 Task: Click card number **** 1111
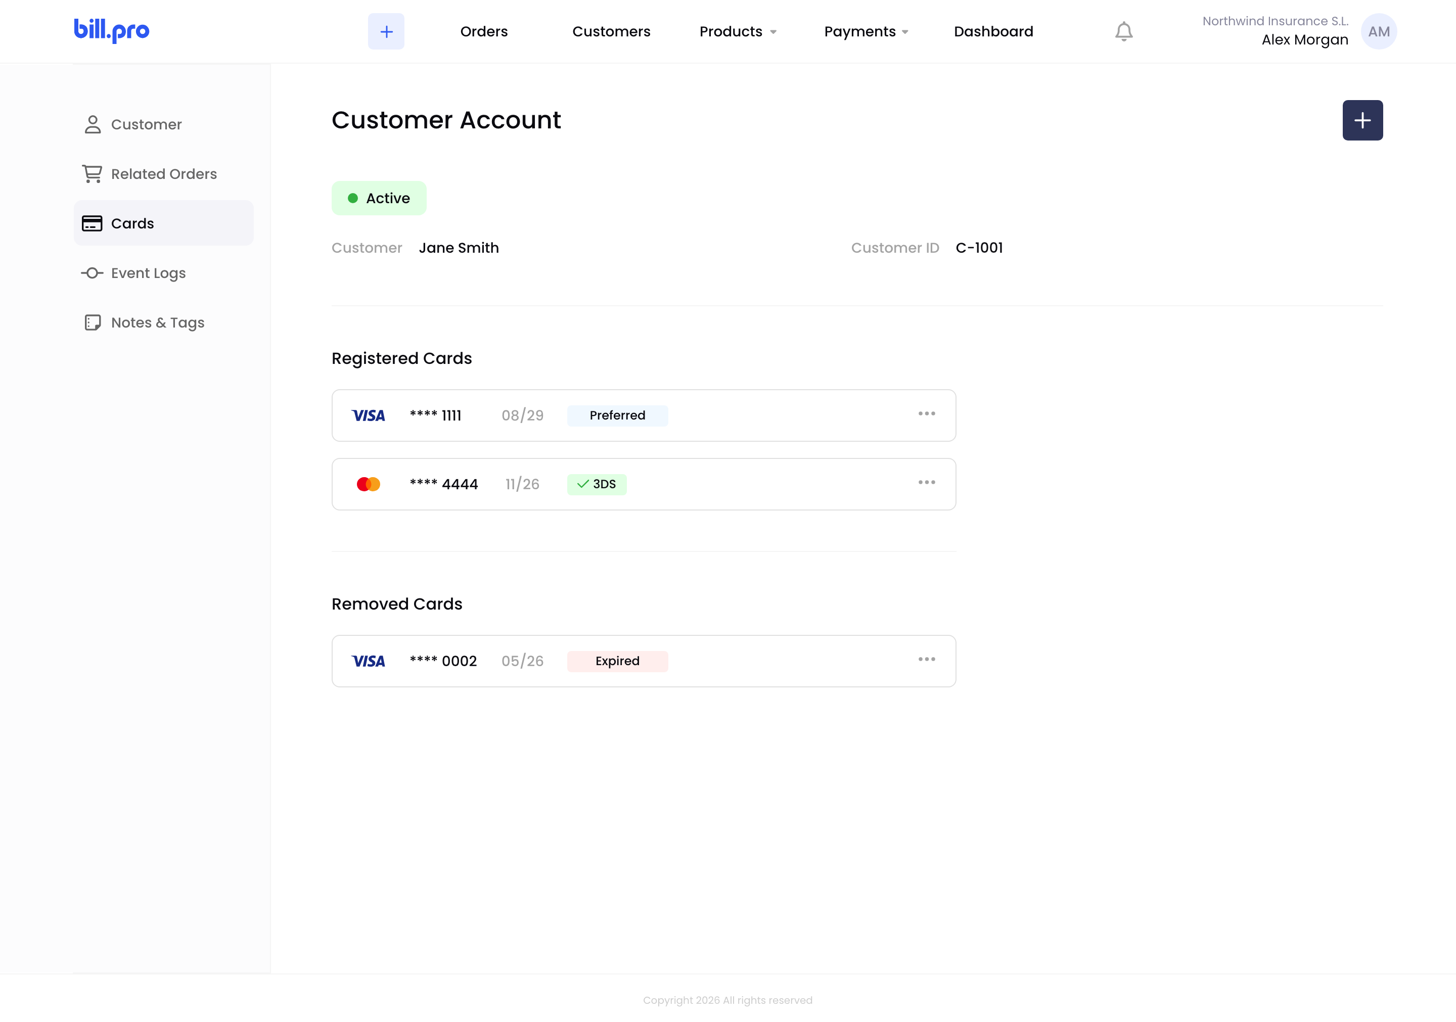click(x=436, y=416)
